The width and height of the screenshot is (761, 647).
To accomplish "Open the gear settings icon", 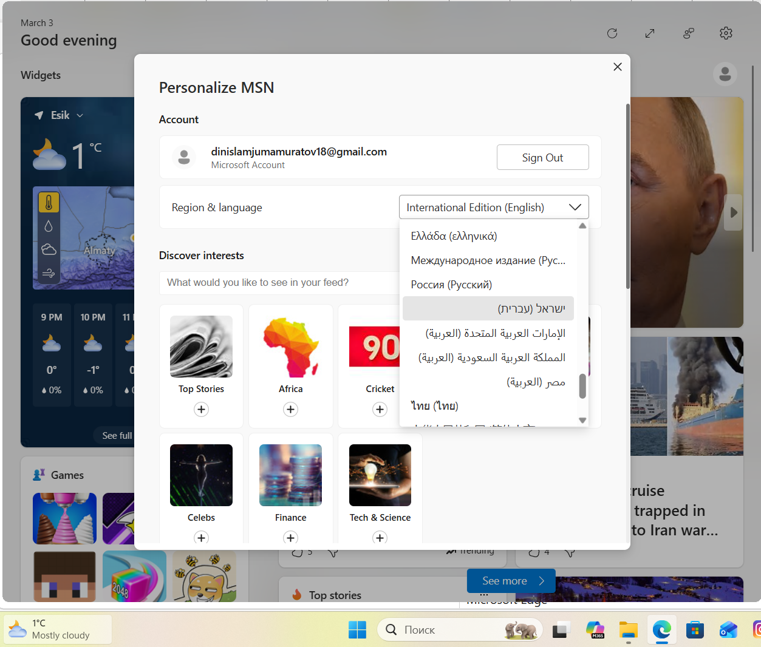I will coord(726,33).
